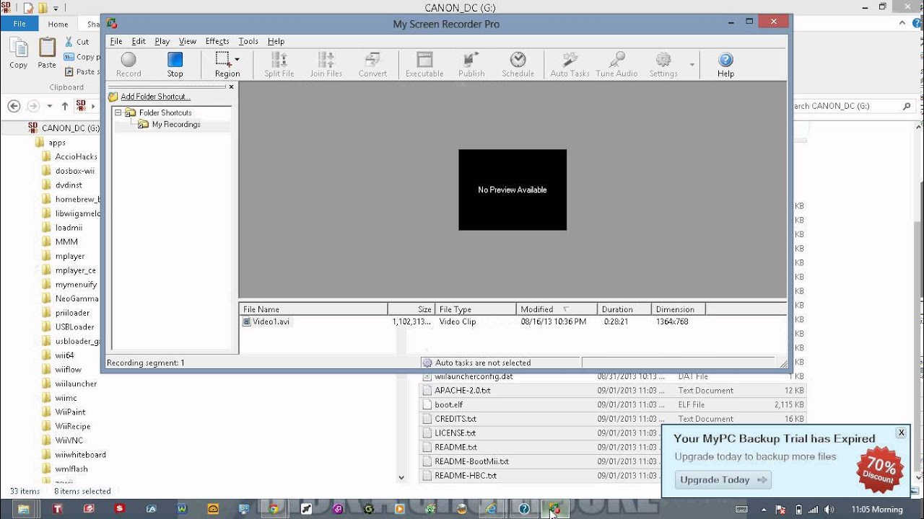This screenshot has height=519, width=924.
Task: Open the Help toolbar icon
Action: click(x=725, y=64)
